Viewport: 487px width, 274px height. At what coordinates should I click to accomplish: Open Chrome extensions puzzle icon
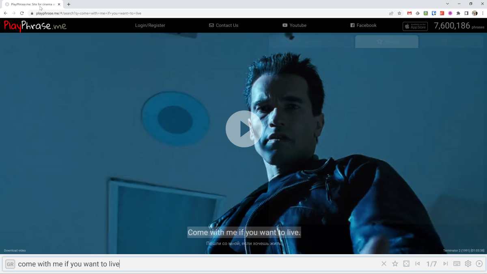(458, 13)
